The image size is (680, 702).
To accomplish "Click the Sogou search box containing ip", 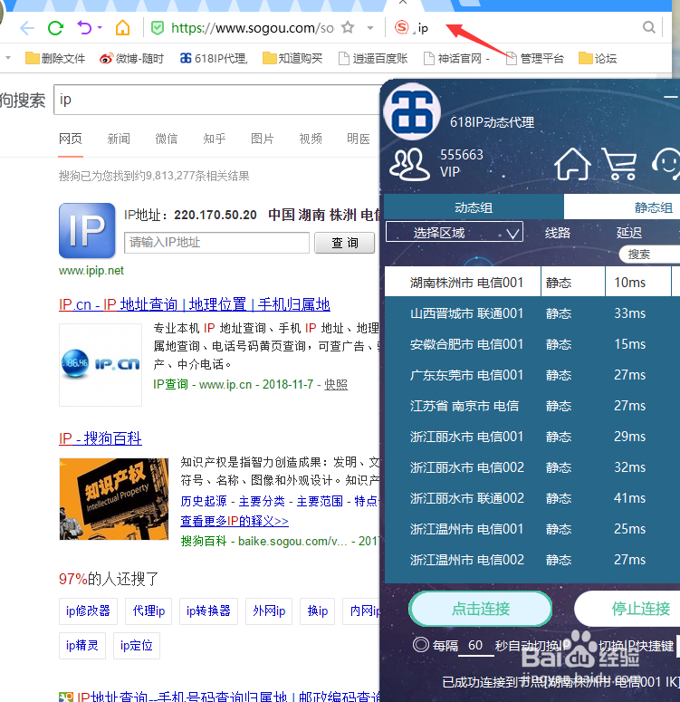I will (x=216, y=100).
